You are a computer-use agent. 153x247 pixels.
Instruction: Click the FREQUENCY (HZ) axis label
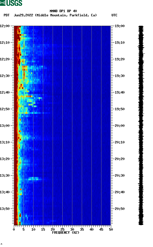66,233
